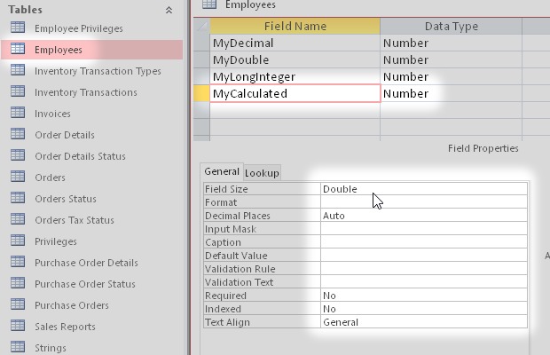Click the Invoices table icon
This screenshot has width=550, height=355.
(x=17, y=114)
